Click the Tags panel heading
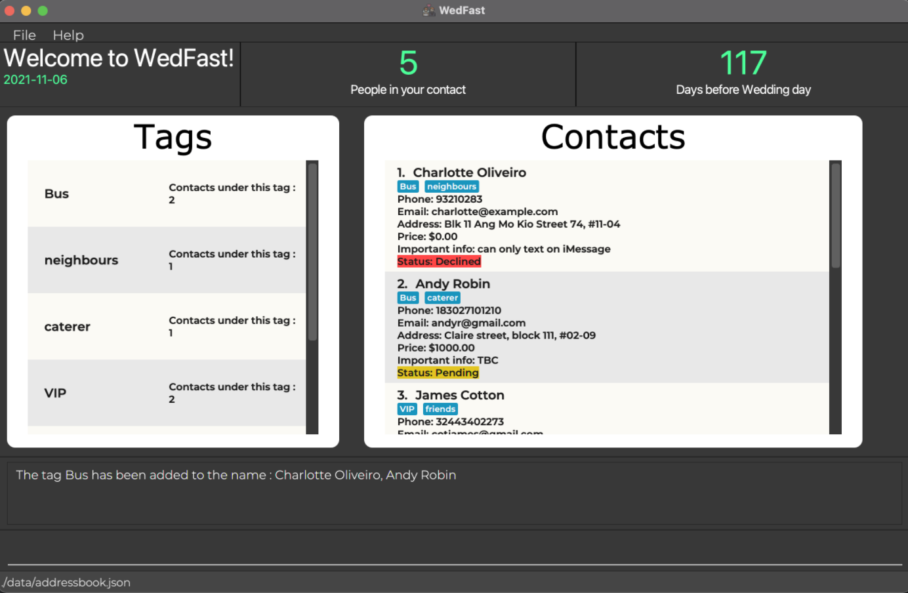908x593 pixels. click(x=173, y=137)
